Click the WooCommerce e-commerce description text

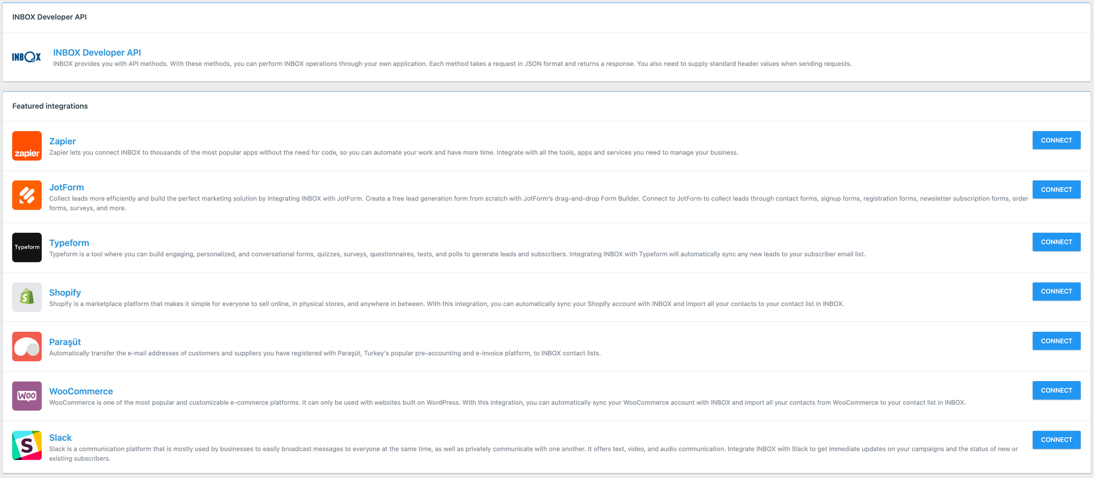[508, 403]
